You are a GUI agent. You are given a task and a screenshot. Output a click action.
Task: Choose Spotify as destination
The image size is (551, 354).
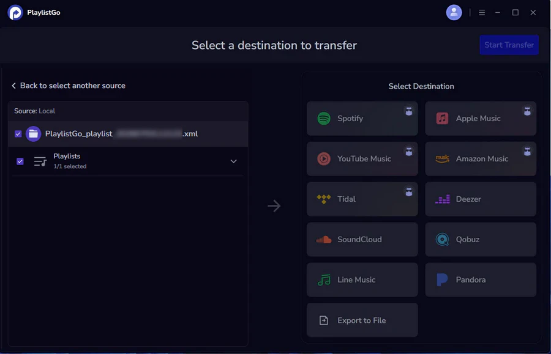(x=362, y=119)
